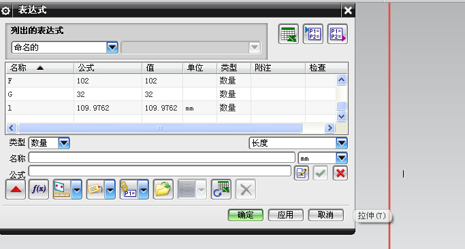Viewport: 465px width, 249px height.
Task: Click the 应用 button
Action: coord(285,215)
